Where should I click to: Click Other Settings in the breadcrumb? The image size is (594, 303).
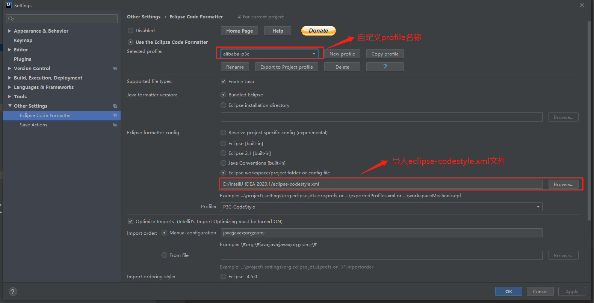click(144, 17)
